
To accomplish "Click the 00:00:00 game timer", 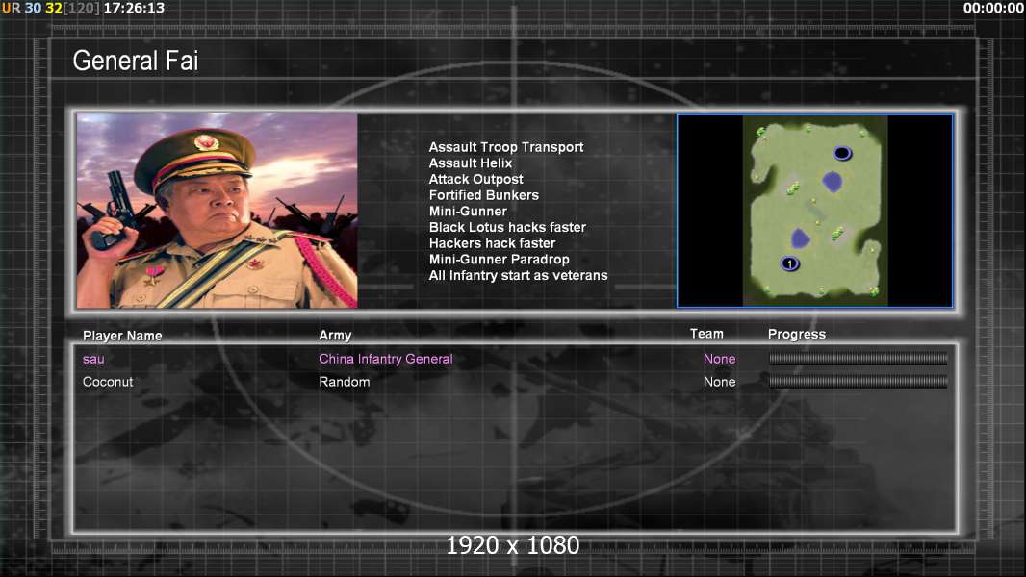I will (x=993, y=9).
